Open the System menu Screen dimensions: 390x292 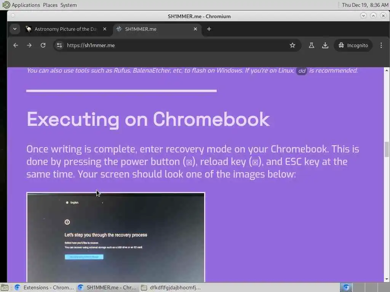tap(69, 5)
